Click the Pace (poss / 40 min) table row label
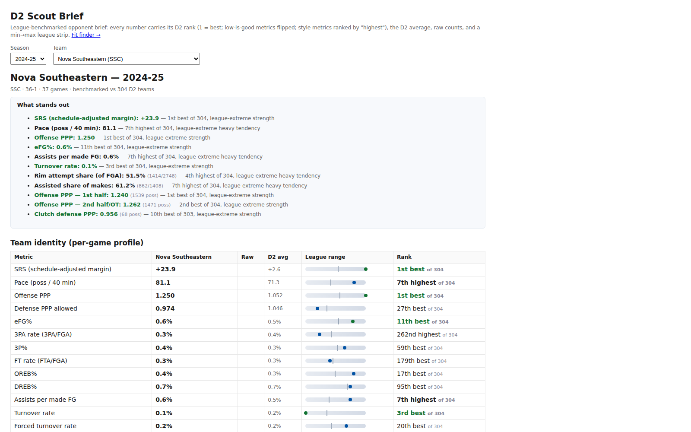The height and width of the screenshot is (432, 691). coord(45,283)
